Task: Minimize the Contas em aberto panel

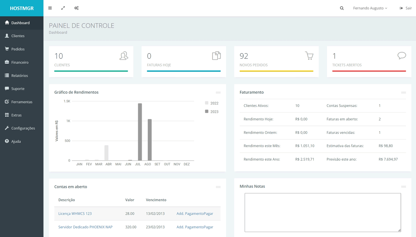Action: [218, 187]
